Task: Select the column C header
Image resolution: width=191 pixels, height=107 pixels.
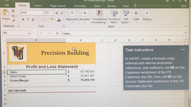Action: 102,40
